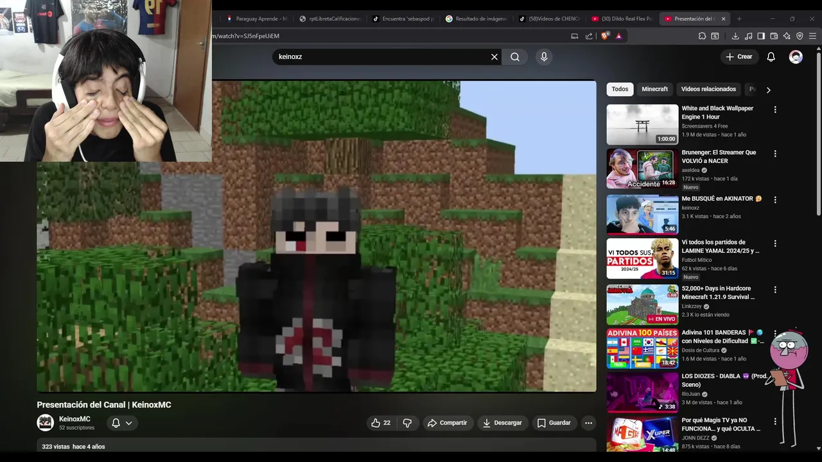Switch to the rptLibretaCalificaciones tab
Image resolution: width=822 pixels, height=462 pixels.
329,19
